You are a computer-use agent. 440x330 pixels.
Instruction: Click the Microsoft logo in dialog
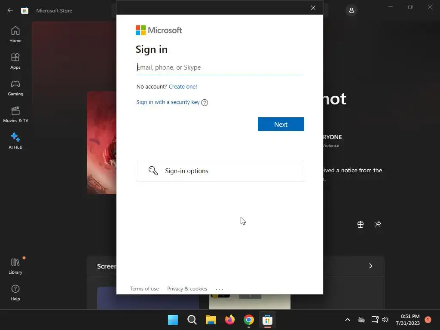click(159, 31)
